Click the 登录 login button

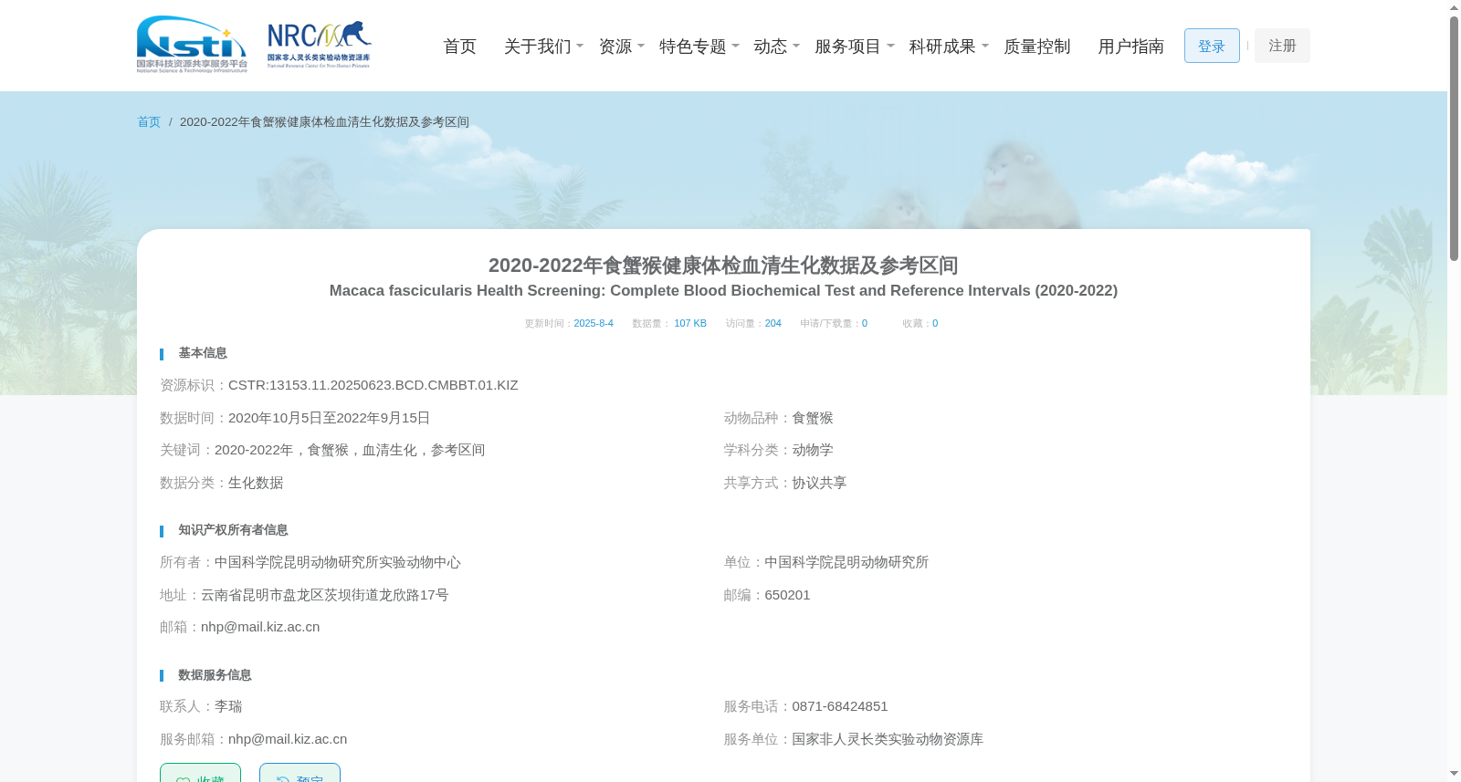point(1212,46)
